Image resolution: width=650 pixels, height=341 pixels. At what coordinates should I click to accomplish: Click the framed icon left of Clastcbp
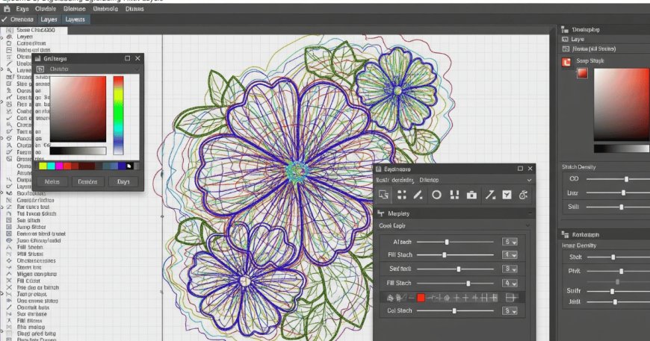[40, 69]
